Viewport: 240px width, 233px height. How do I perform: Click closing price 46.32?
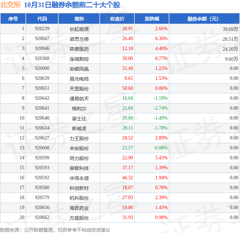coord(128,178)
